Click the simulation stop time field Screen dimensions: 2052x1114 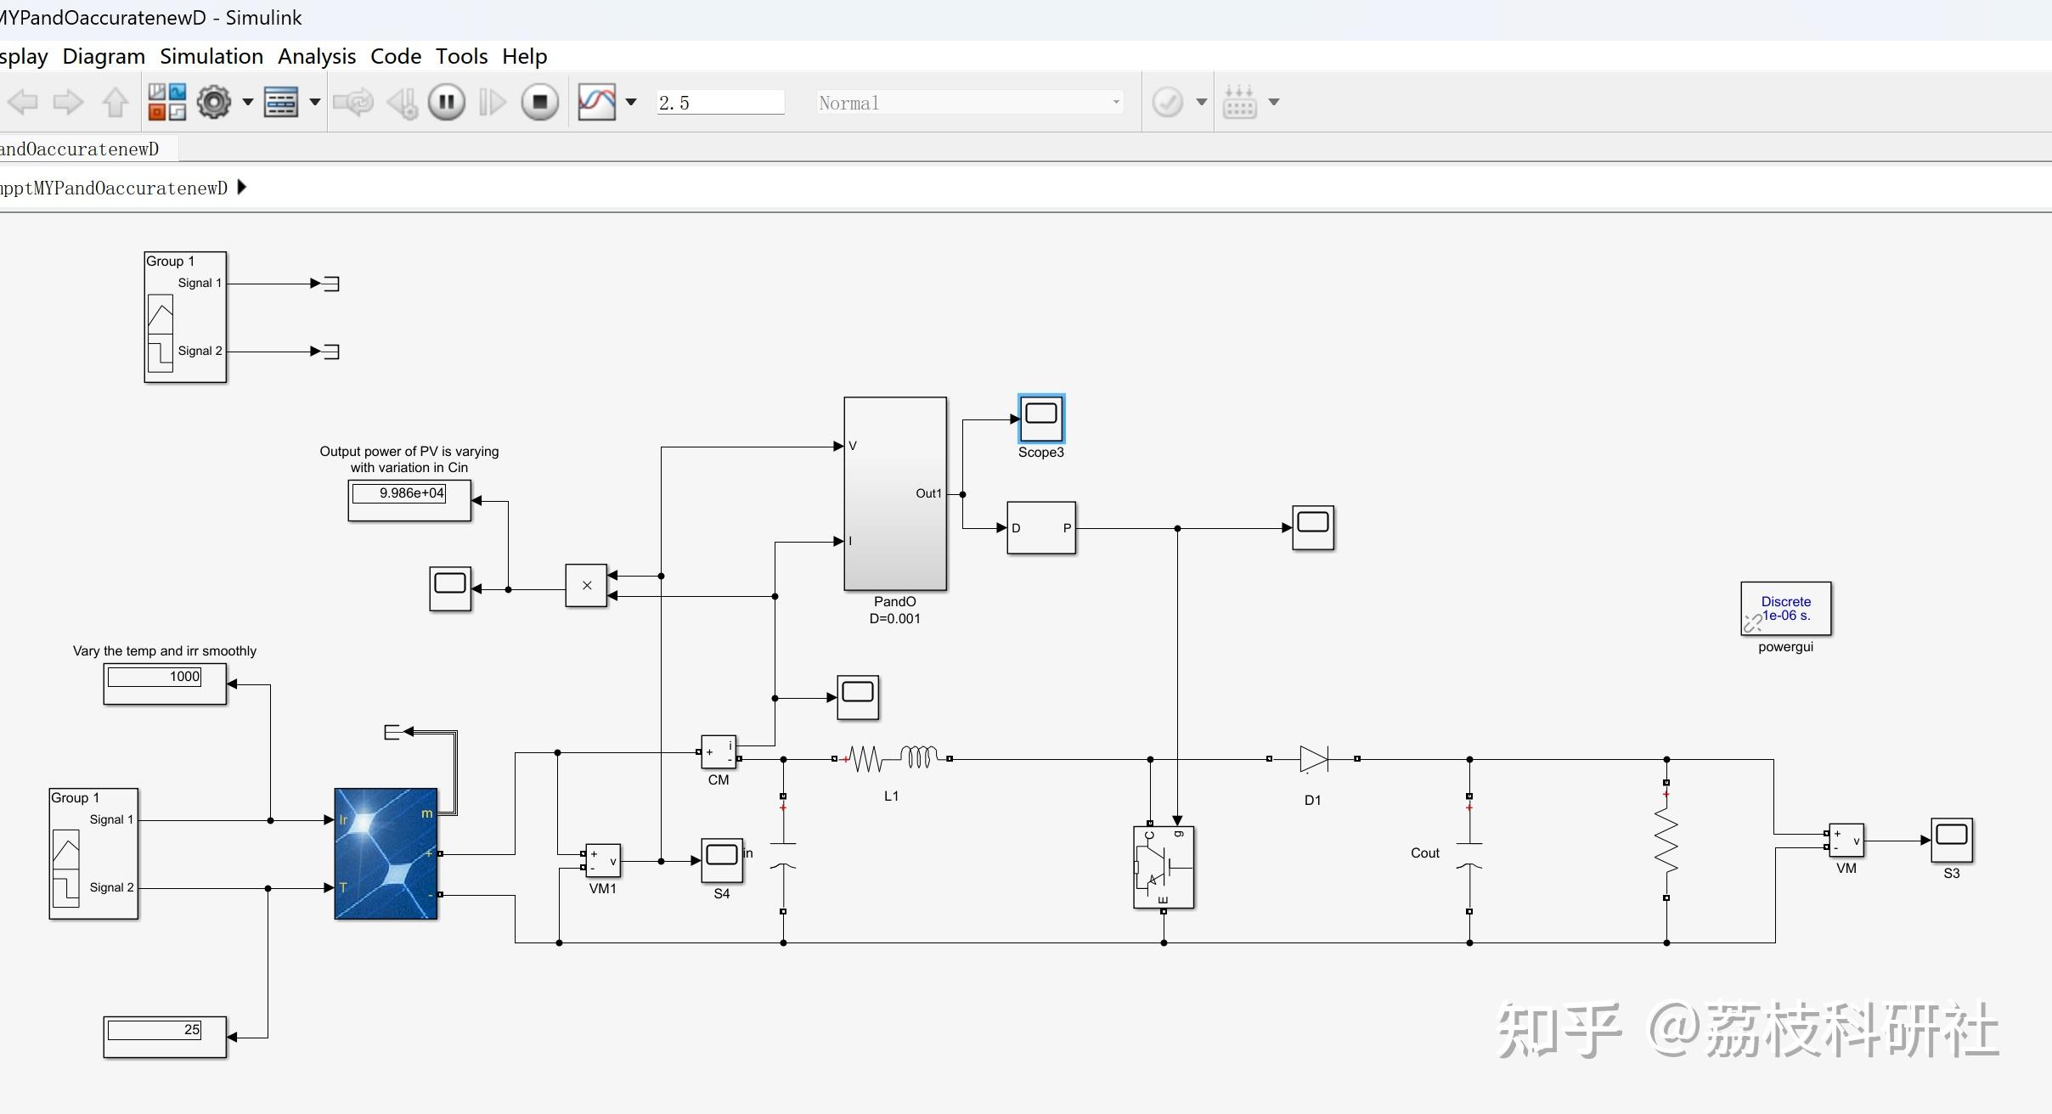point(719,103)
